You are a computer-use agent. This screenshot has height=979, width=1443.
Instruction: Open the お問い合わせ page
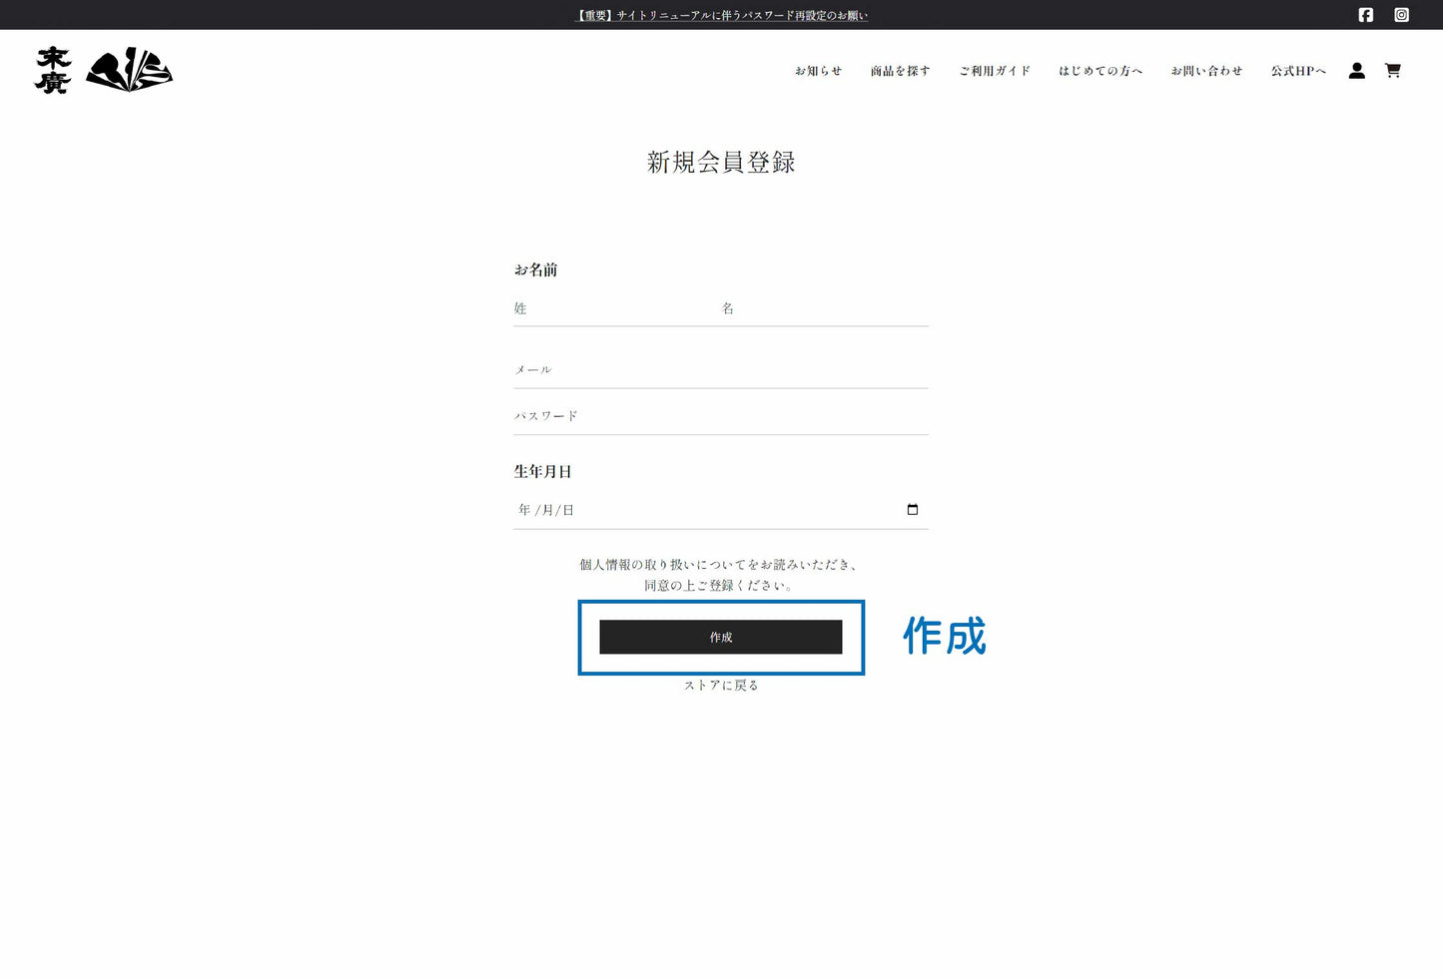1206,71
